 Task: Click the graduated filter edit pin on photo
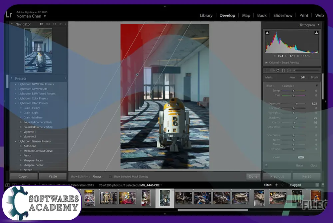pos(137,75)
